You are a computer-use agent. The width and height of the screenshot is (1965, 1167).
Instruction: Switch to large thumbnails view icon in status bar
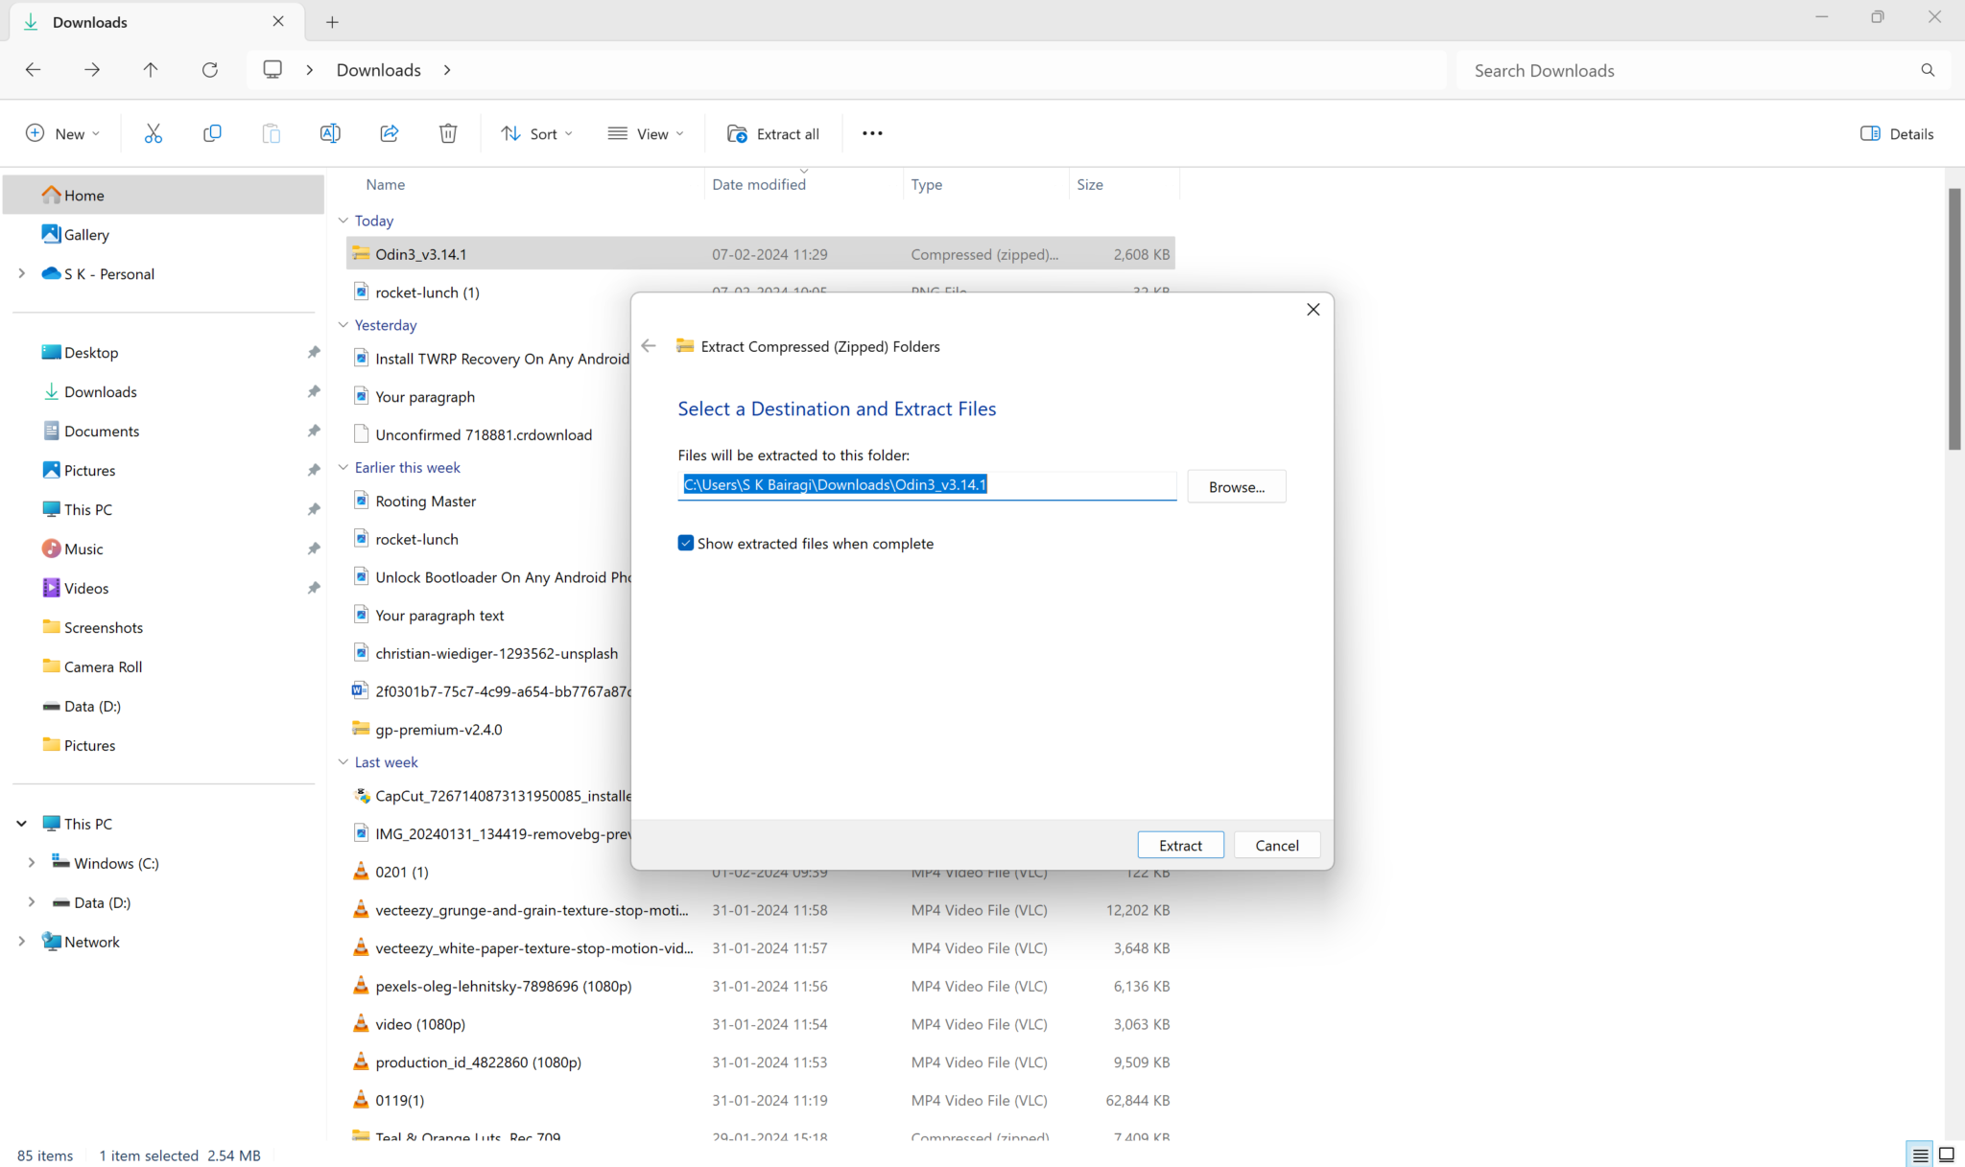pyautogui.click(x=1947, y=1155)
